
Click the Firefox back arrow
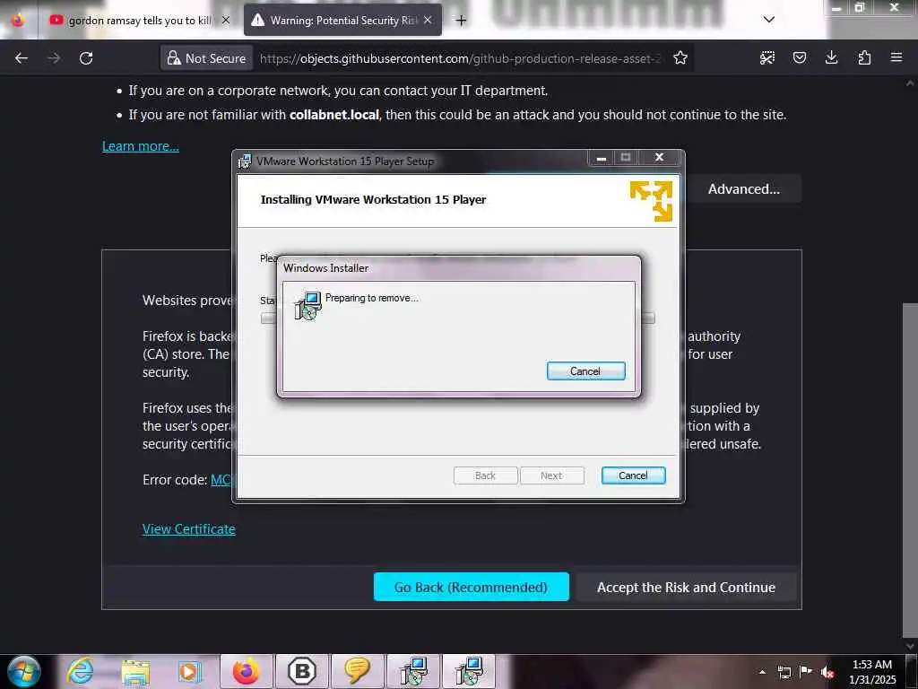point(22,58)
